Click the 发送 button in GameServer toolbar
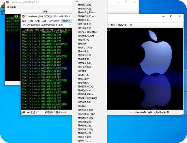 [113, 25]
